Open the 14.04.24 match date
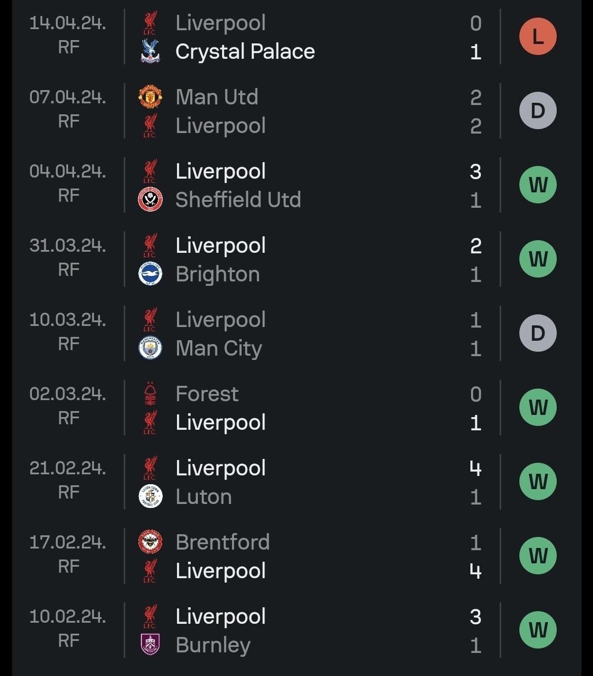 [68, 23]
